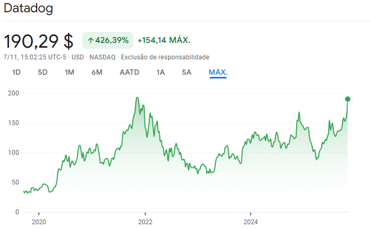Click the green endpoint dot on the chart
The height and width of the screenshot is (229, 370).
point(348,99)
